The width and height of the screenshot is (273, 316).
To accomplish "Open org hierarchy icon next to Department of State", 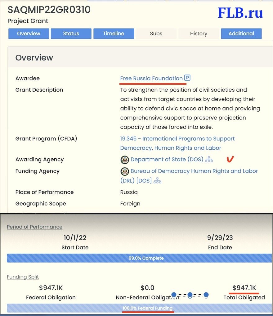I will coord(209,159).
